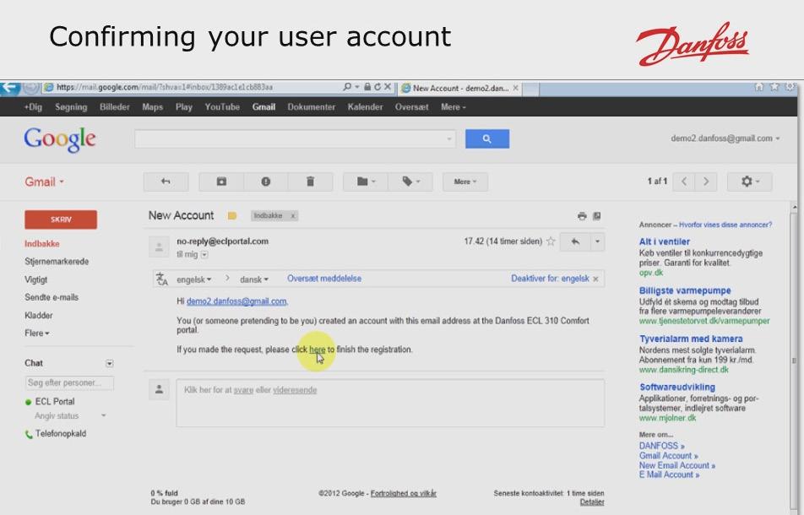Viewport: 804px width, 515px height.
Task: Open the settings gear menu
Action: 750,182
